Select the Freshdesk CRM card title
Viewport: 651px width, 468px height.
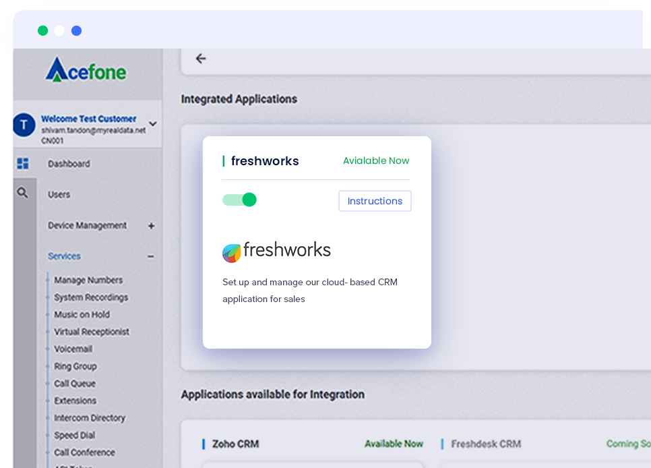[486, 444]
